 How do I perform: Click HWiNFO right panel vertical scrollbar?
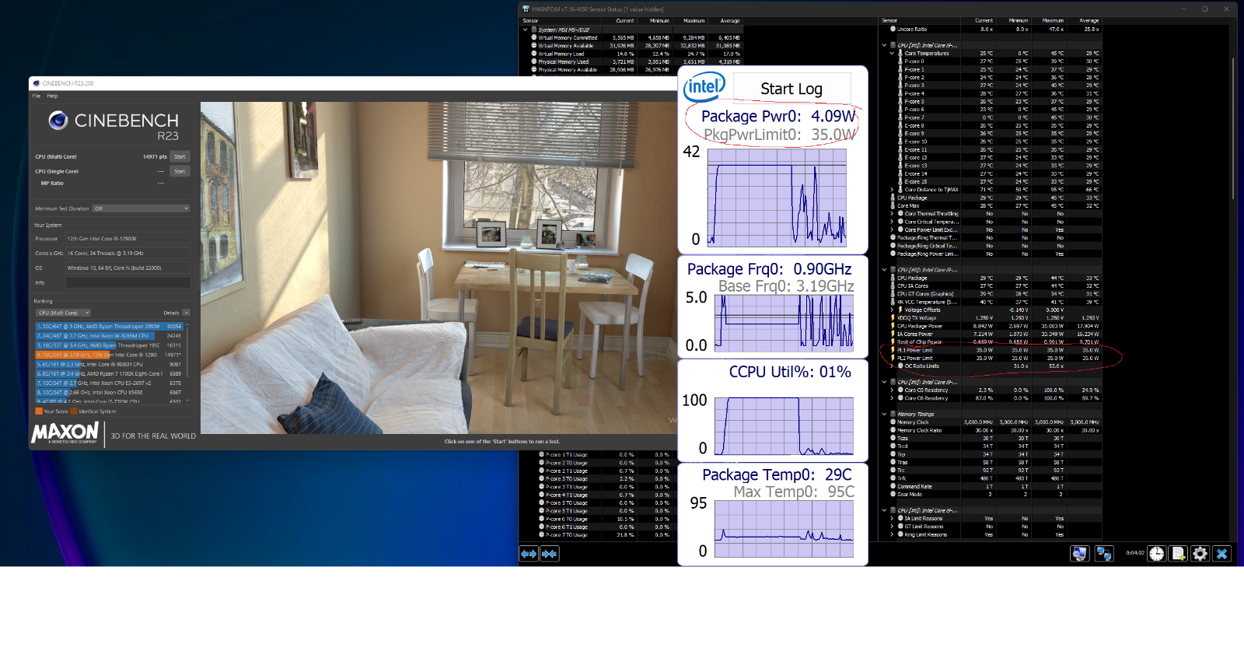click(x=1233, y=128)
